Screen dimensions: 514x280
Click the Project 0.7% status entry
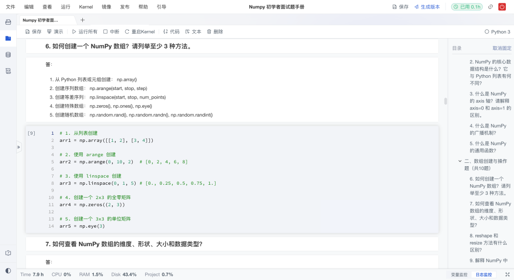(158, 274)
